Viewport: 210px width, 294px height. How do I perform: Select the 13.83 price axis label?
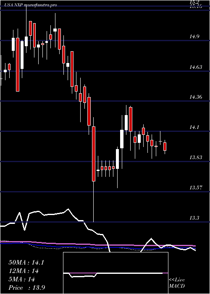(x=196, y=157)
